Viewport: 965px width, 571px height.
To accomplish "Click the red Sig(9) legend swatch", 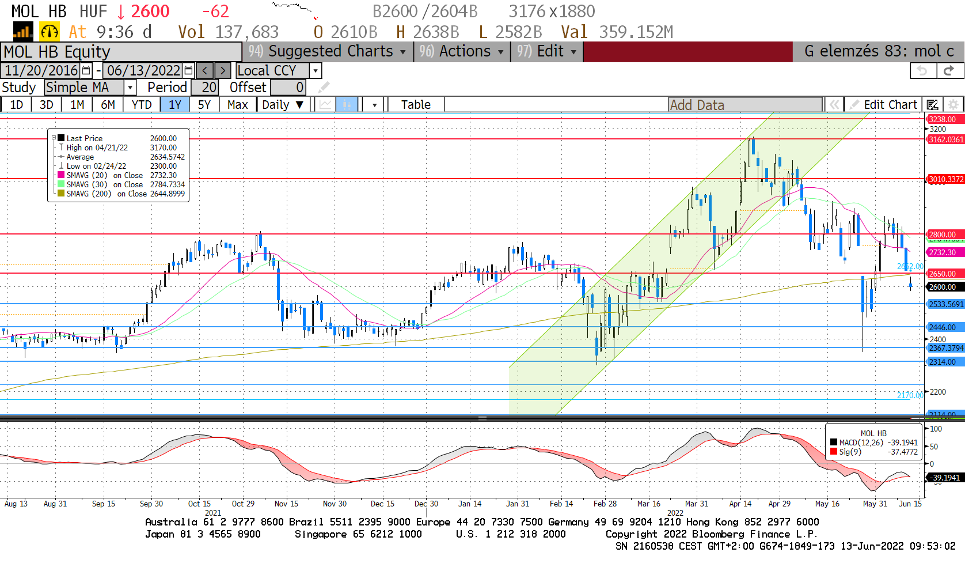I will tap(834, 452).
